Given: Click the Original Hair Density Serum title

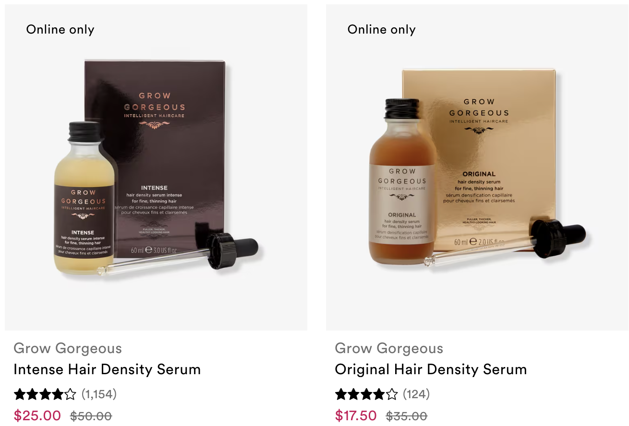Looking at the screenshot, I should (x=431, y=369).
